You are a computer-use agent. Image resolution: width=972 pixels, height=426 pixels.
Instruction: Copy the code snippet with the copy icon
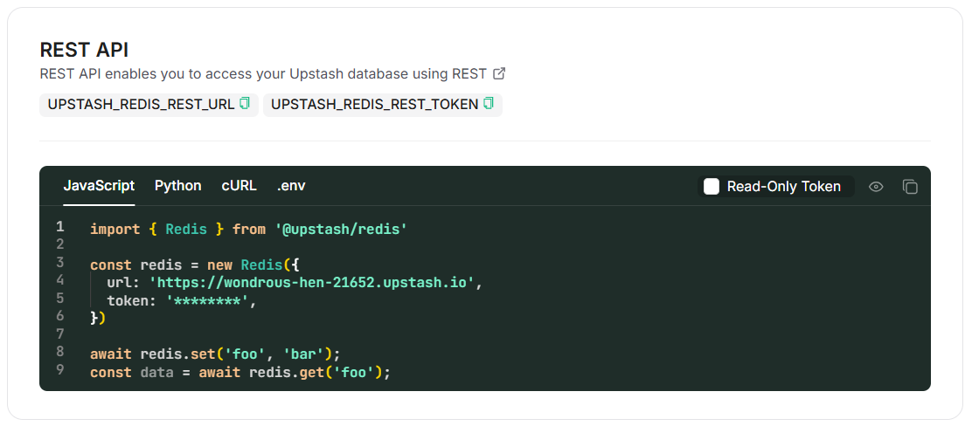(910, 187)
